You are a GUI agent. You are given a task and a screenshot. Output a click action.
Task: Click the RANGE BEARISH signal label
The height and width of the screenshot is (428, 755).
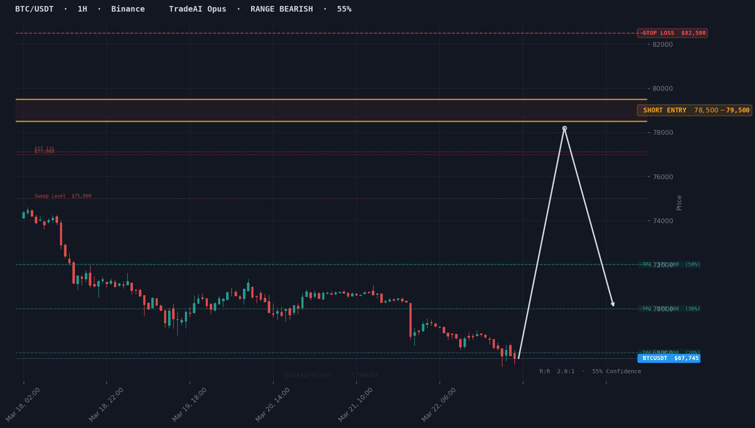[281, 9]
